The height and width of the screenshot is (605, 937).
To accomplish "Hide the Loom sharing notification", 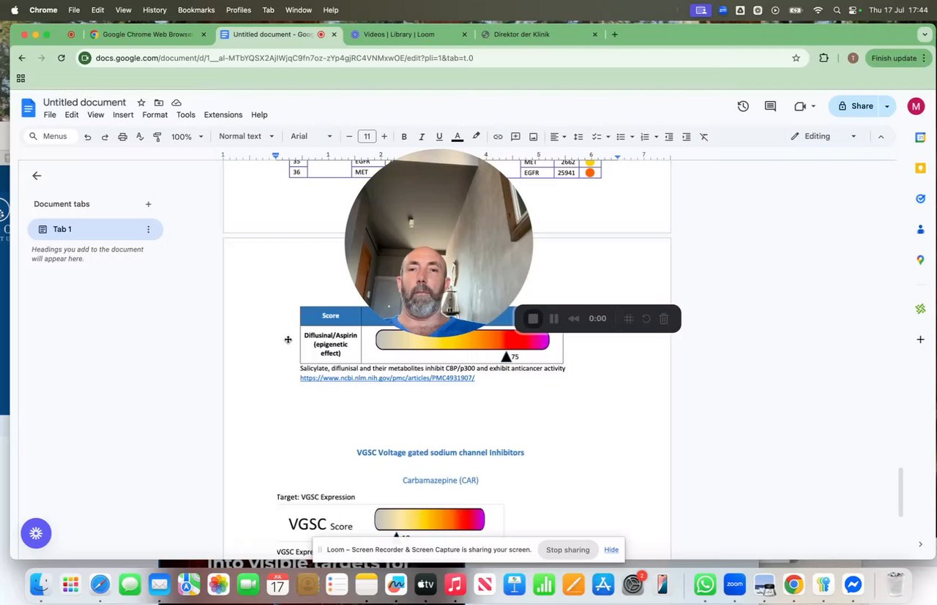I will click(611, 550).
